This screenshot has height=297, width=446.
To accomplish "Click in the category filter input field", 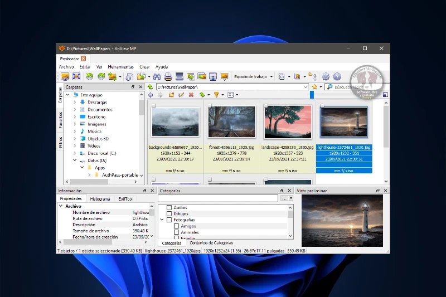I will (218, 198).
